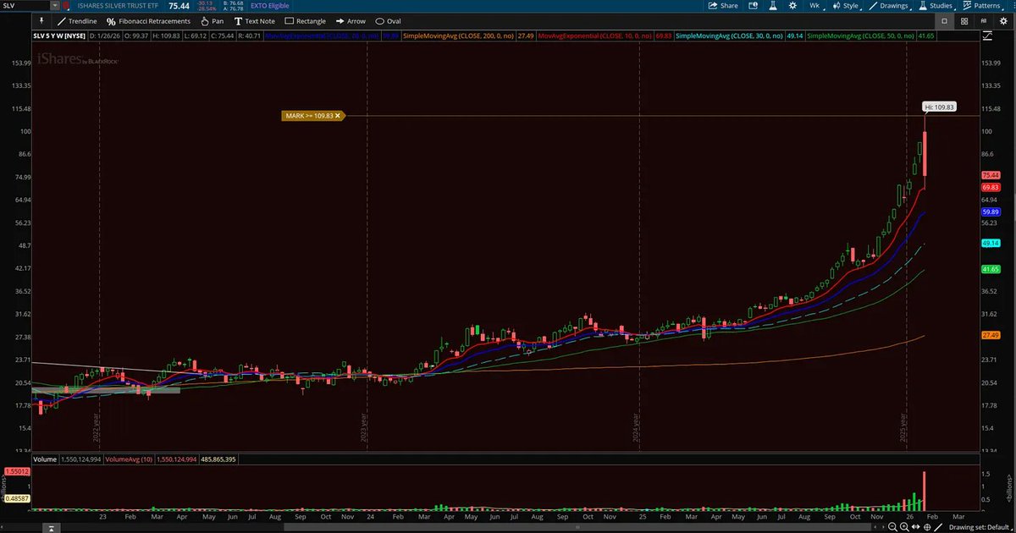Click the 27.49 price axis tag
Viewport: 1016px width, 533px height.
coord(991,336)
